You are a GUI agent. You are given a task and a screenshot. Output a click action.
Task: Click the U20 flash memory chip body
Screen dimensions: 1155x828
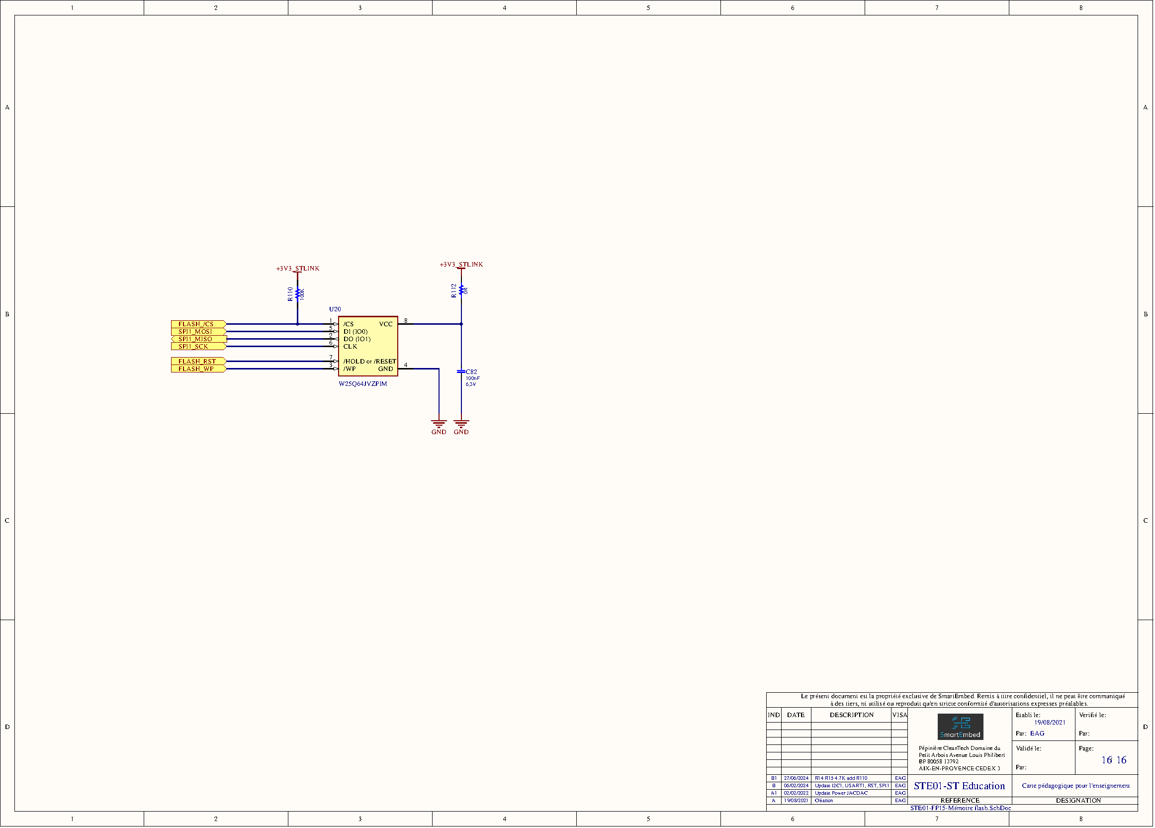368,346
